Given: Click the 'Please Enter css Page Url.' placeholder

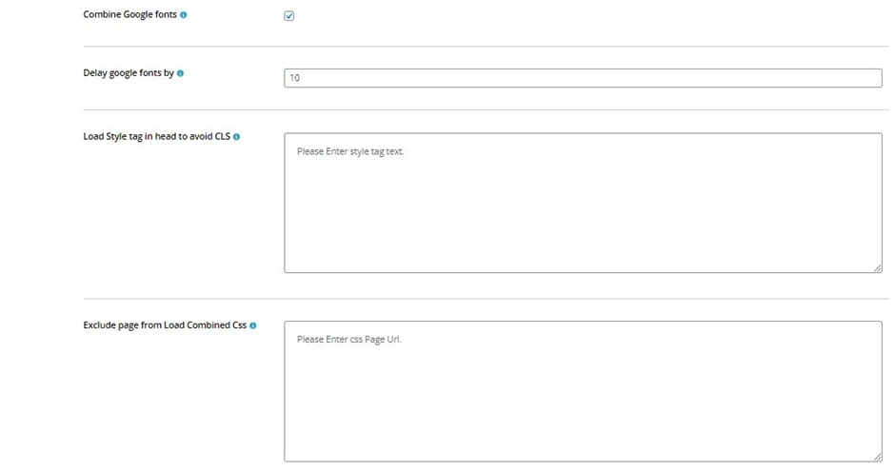Looking at the screenshot, I should coord(348,340).
